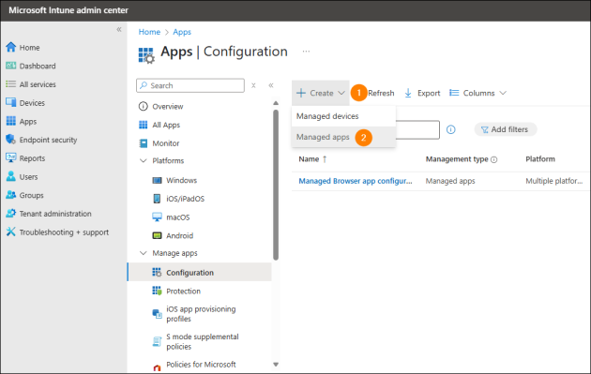The width and height of the screenshot is (591, 374).
Task: Choose Managed apps from Create menu
Action: tap(343, 137)
